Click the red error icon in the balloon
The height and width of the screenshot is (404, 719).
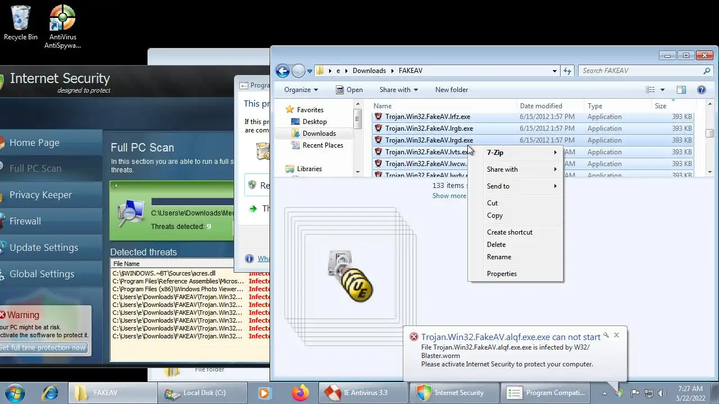(x=414, y=337)
